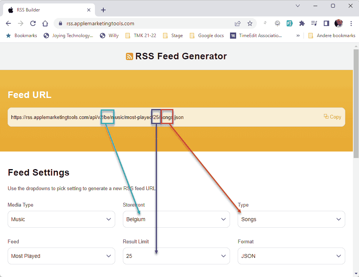
Task: Open the Willy bookmark
Action: pyautogui.click(x=109, y=36)
